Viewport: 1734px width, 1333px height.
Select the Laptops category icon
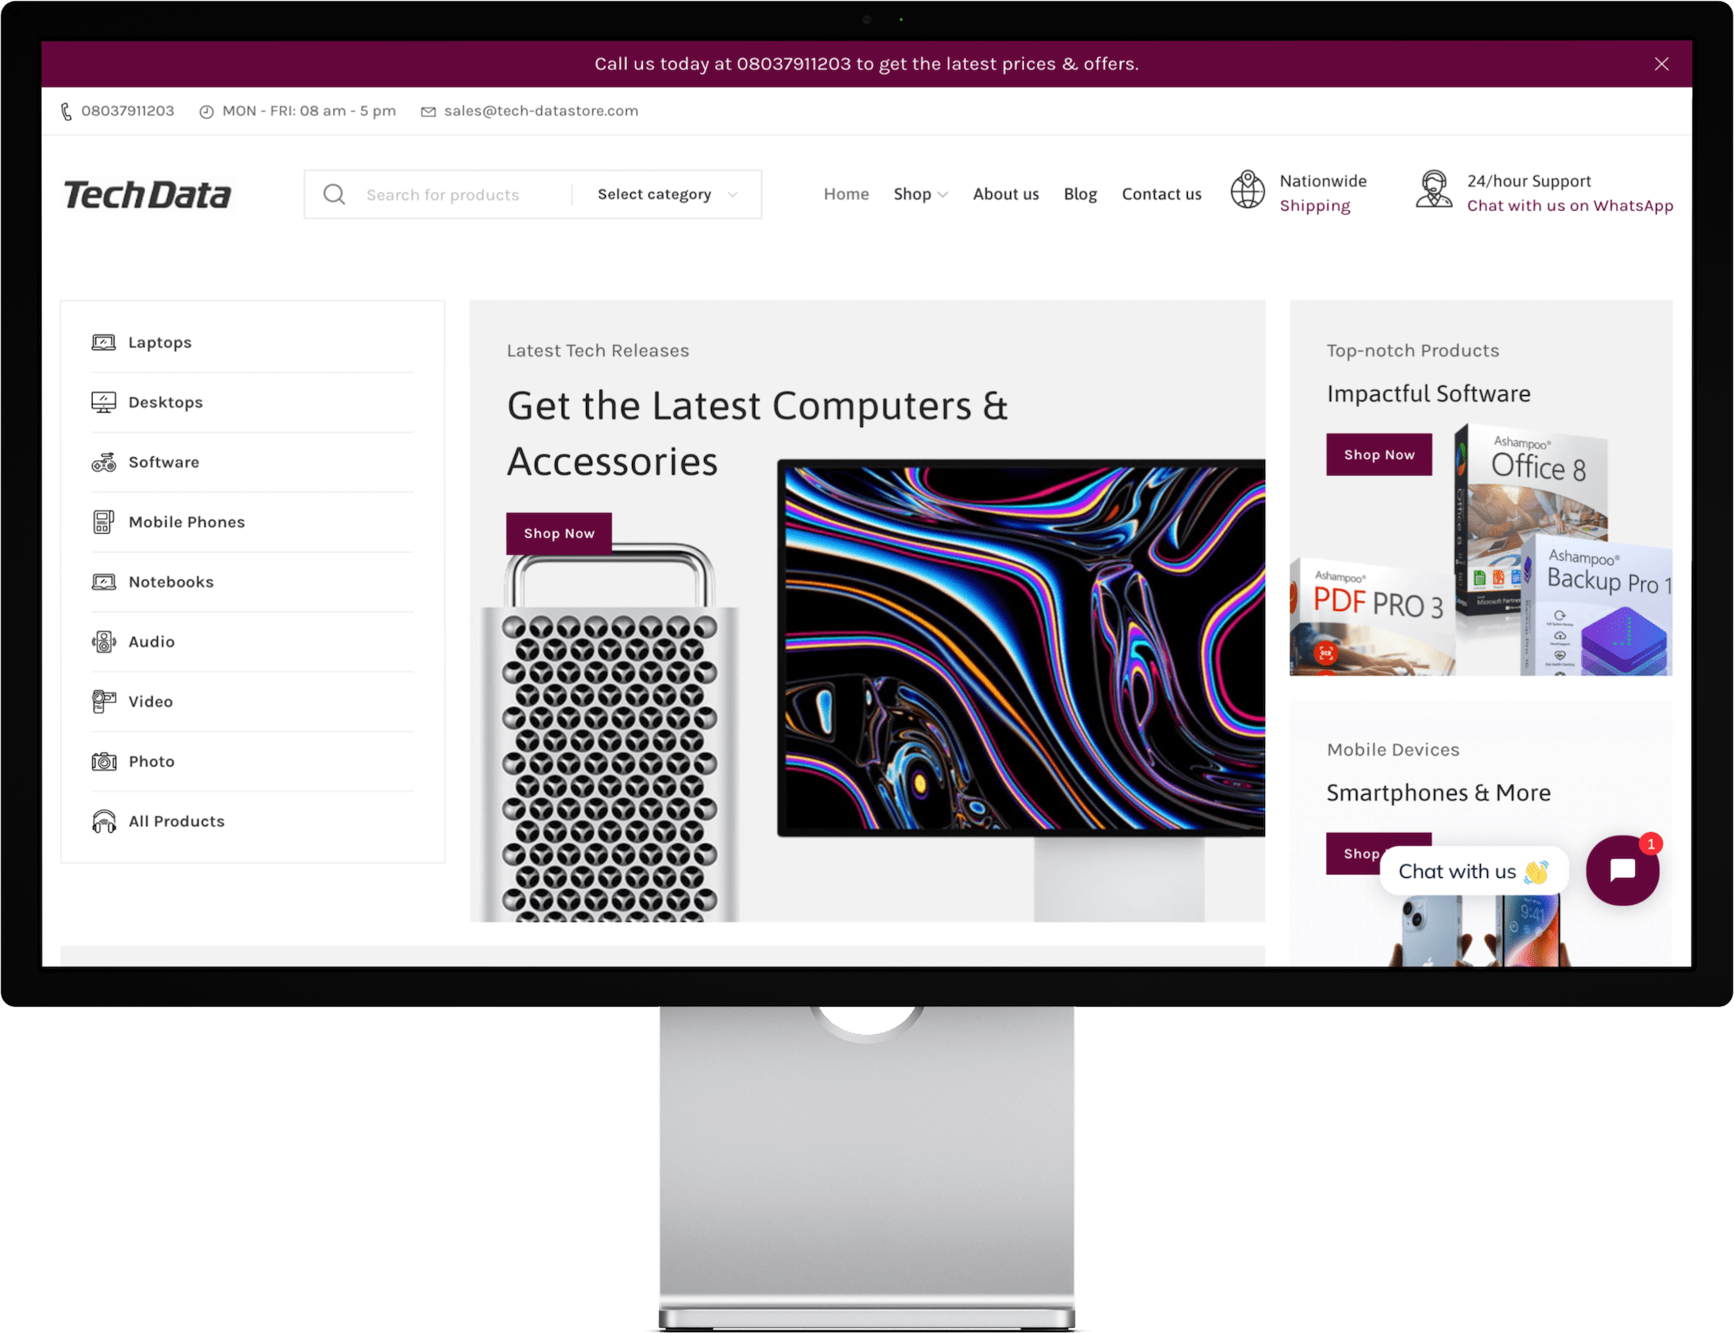104,341
